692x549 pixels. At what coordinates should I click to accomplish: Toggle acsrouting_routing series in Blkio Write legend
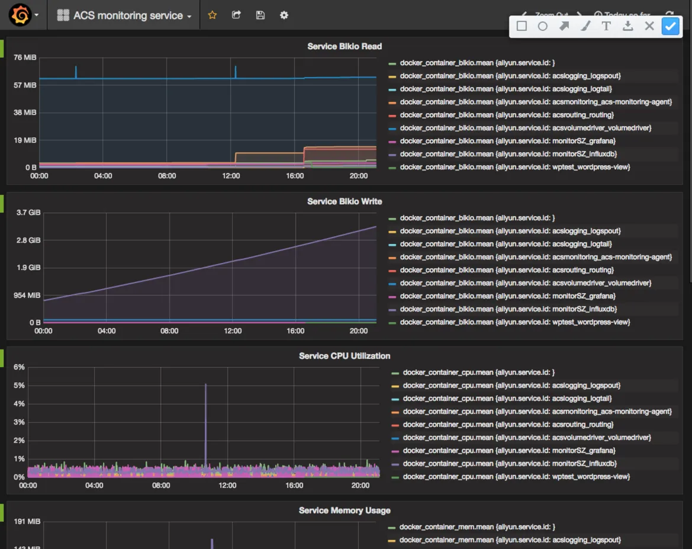pyautogui.click(x=507, y=270)
